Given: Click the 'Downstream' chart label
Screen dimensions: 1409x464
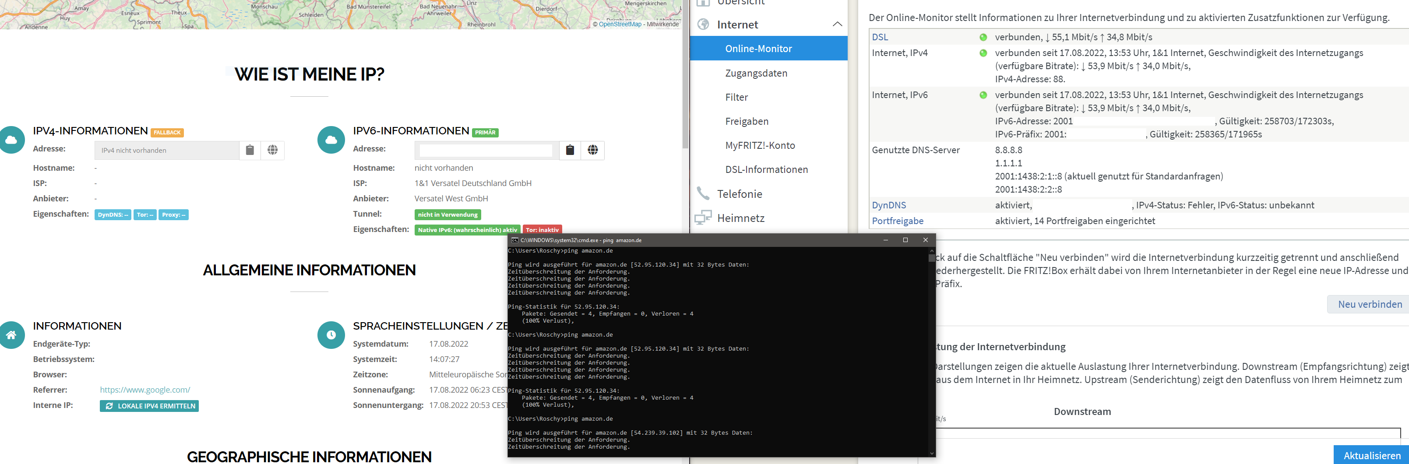Looking at the screenshot, I should [x=1082, y=411].
